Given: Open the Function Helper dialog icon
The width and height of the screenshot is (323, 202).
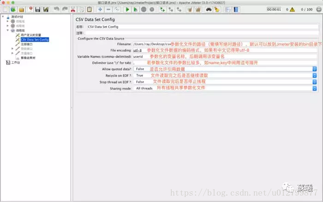Looking at the screenshot, I should click(x=227, y=10).
